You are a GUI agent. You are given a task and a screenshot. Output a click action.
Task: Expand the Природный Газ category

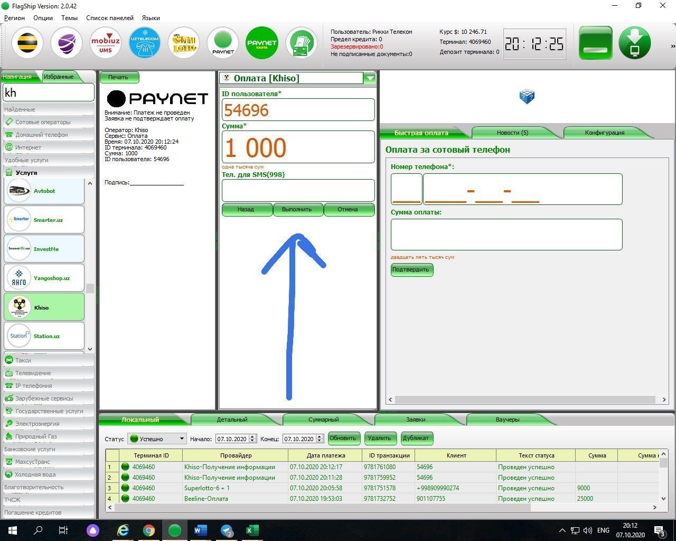[49, 436]
